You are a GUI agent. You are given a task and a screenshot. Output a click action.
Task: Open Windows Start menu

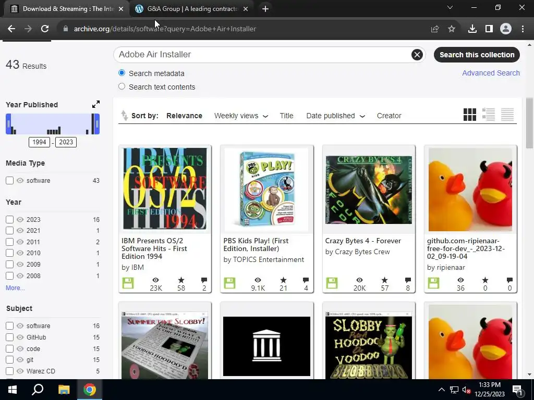(13, 390)
